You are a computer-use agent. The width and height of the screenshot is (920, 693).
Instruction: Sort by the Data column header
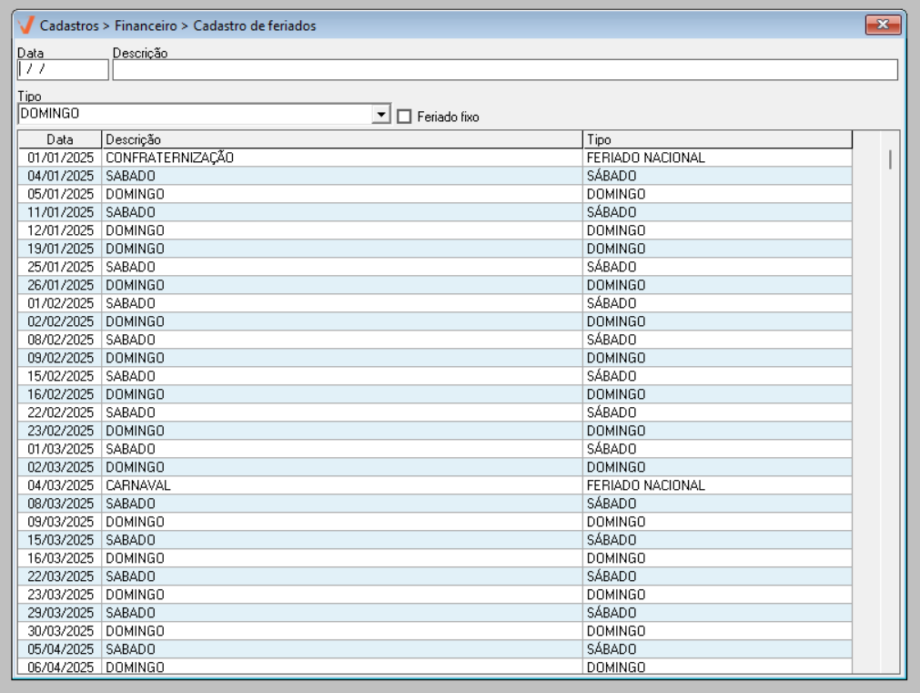click(x=60, y=139)
